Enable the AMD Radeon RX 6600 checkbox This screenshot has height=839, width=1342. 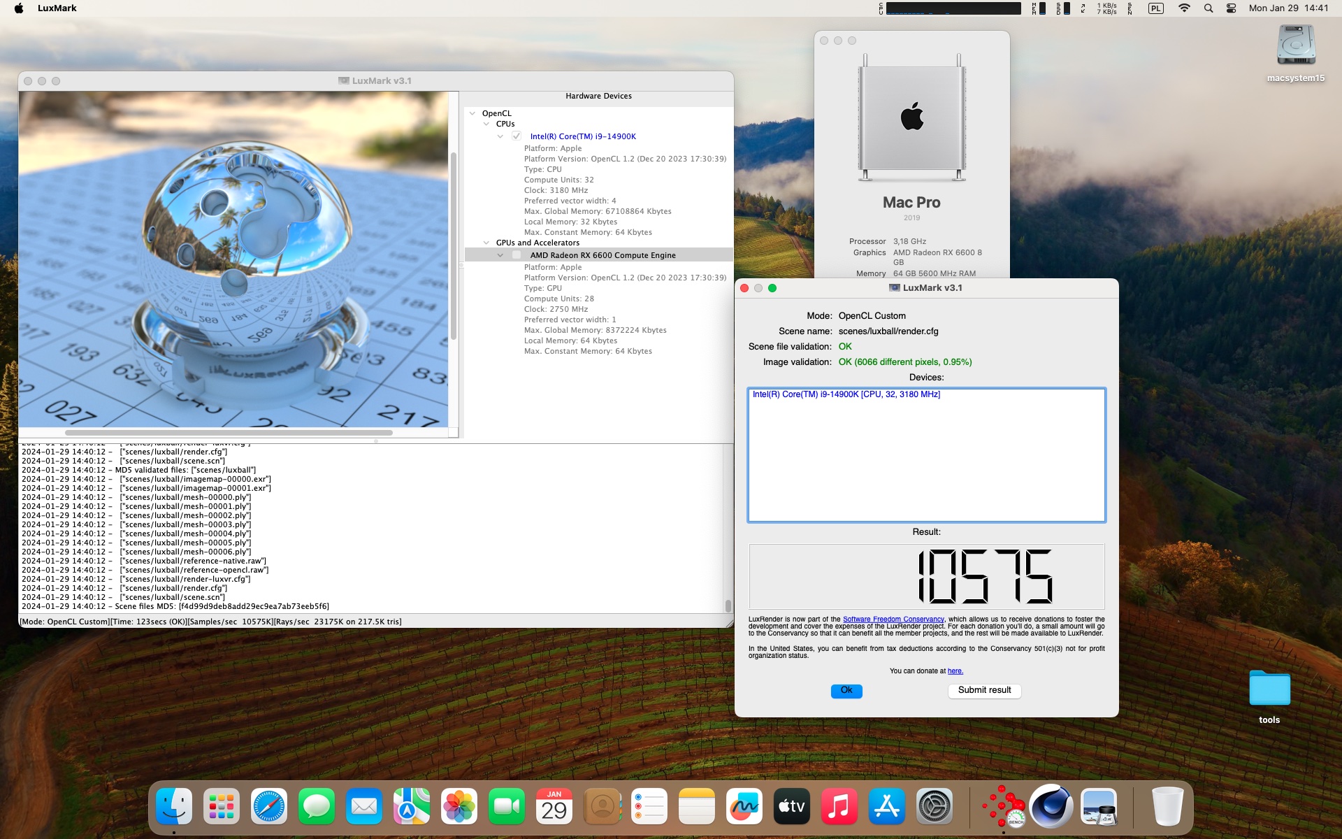(516, 255)
